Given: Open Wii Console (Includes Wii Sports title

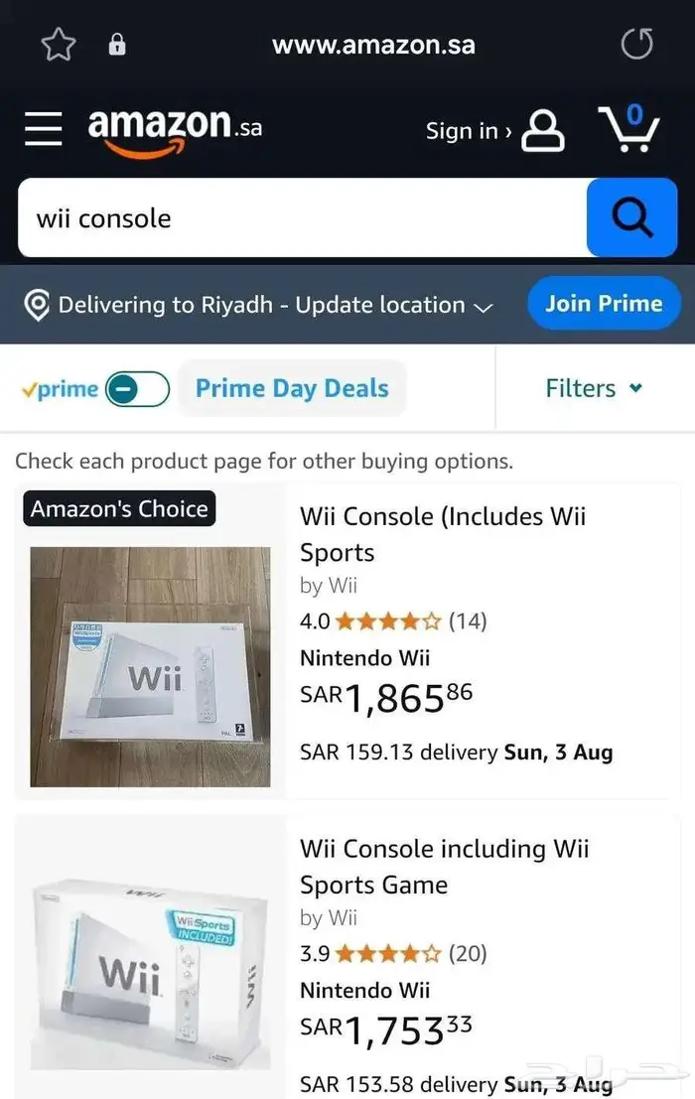Looking at the screenshot, I should point(442,534).
